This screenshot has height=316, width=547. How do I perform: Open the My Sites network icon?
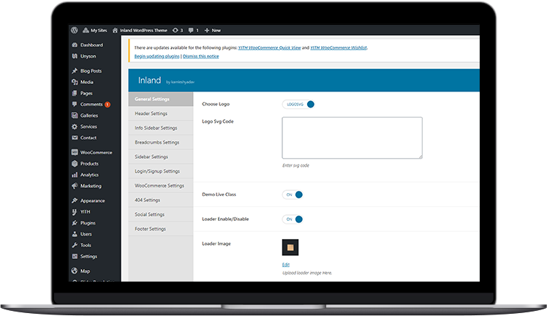pos(86,30)
